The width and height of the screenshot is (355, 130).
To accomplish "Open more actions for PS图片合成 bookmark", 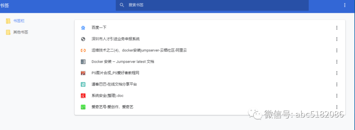I will click(x=337, y=73).
